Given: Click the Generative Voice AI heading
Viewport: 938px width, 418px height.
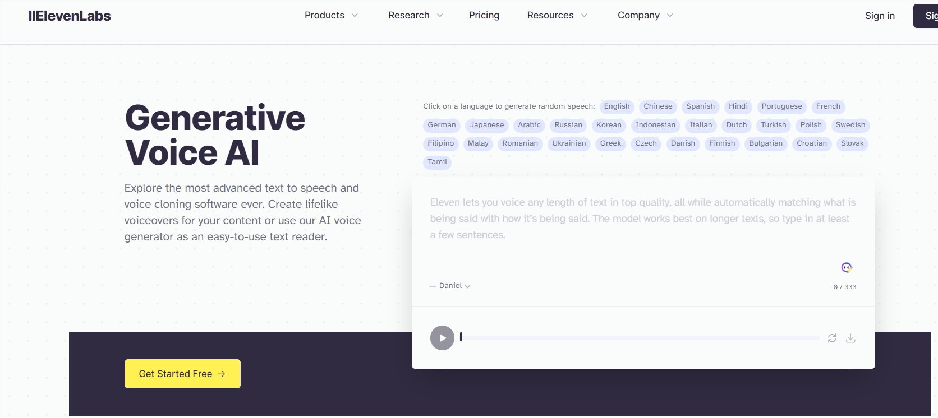Looking at the screenshot, I should (x=215, y=135).
